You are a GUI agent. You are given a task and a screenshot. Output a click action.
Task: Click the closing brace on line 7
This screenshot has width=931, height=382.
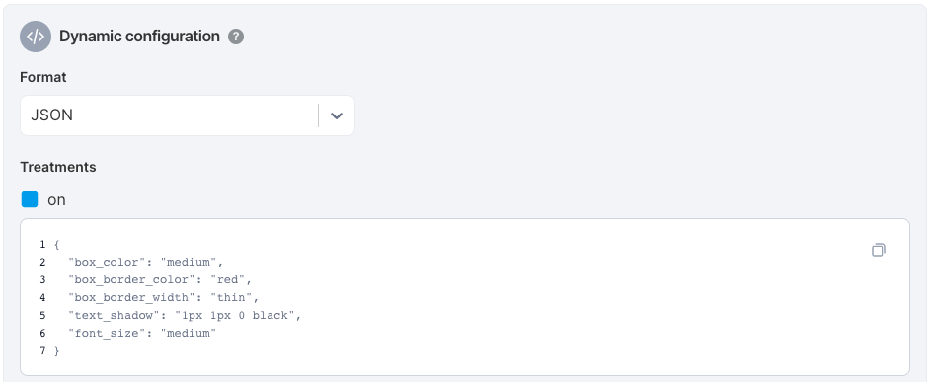(x=57, y=351)
